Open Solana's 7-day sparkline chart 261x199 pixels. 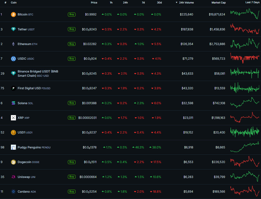[x=245, y=103]
